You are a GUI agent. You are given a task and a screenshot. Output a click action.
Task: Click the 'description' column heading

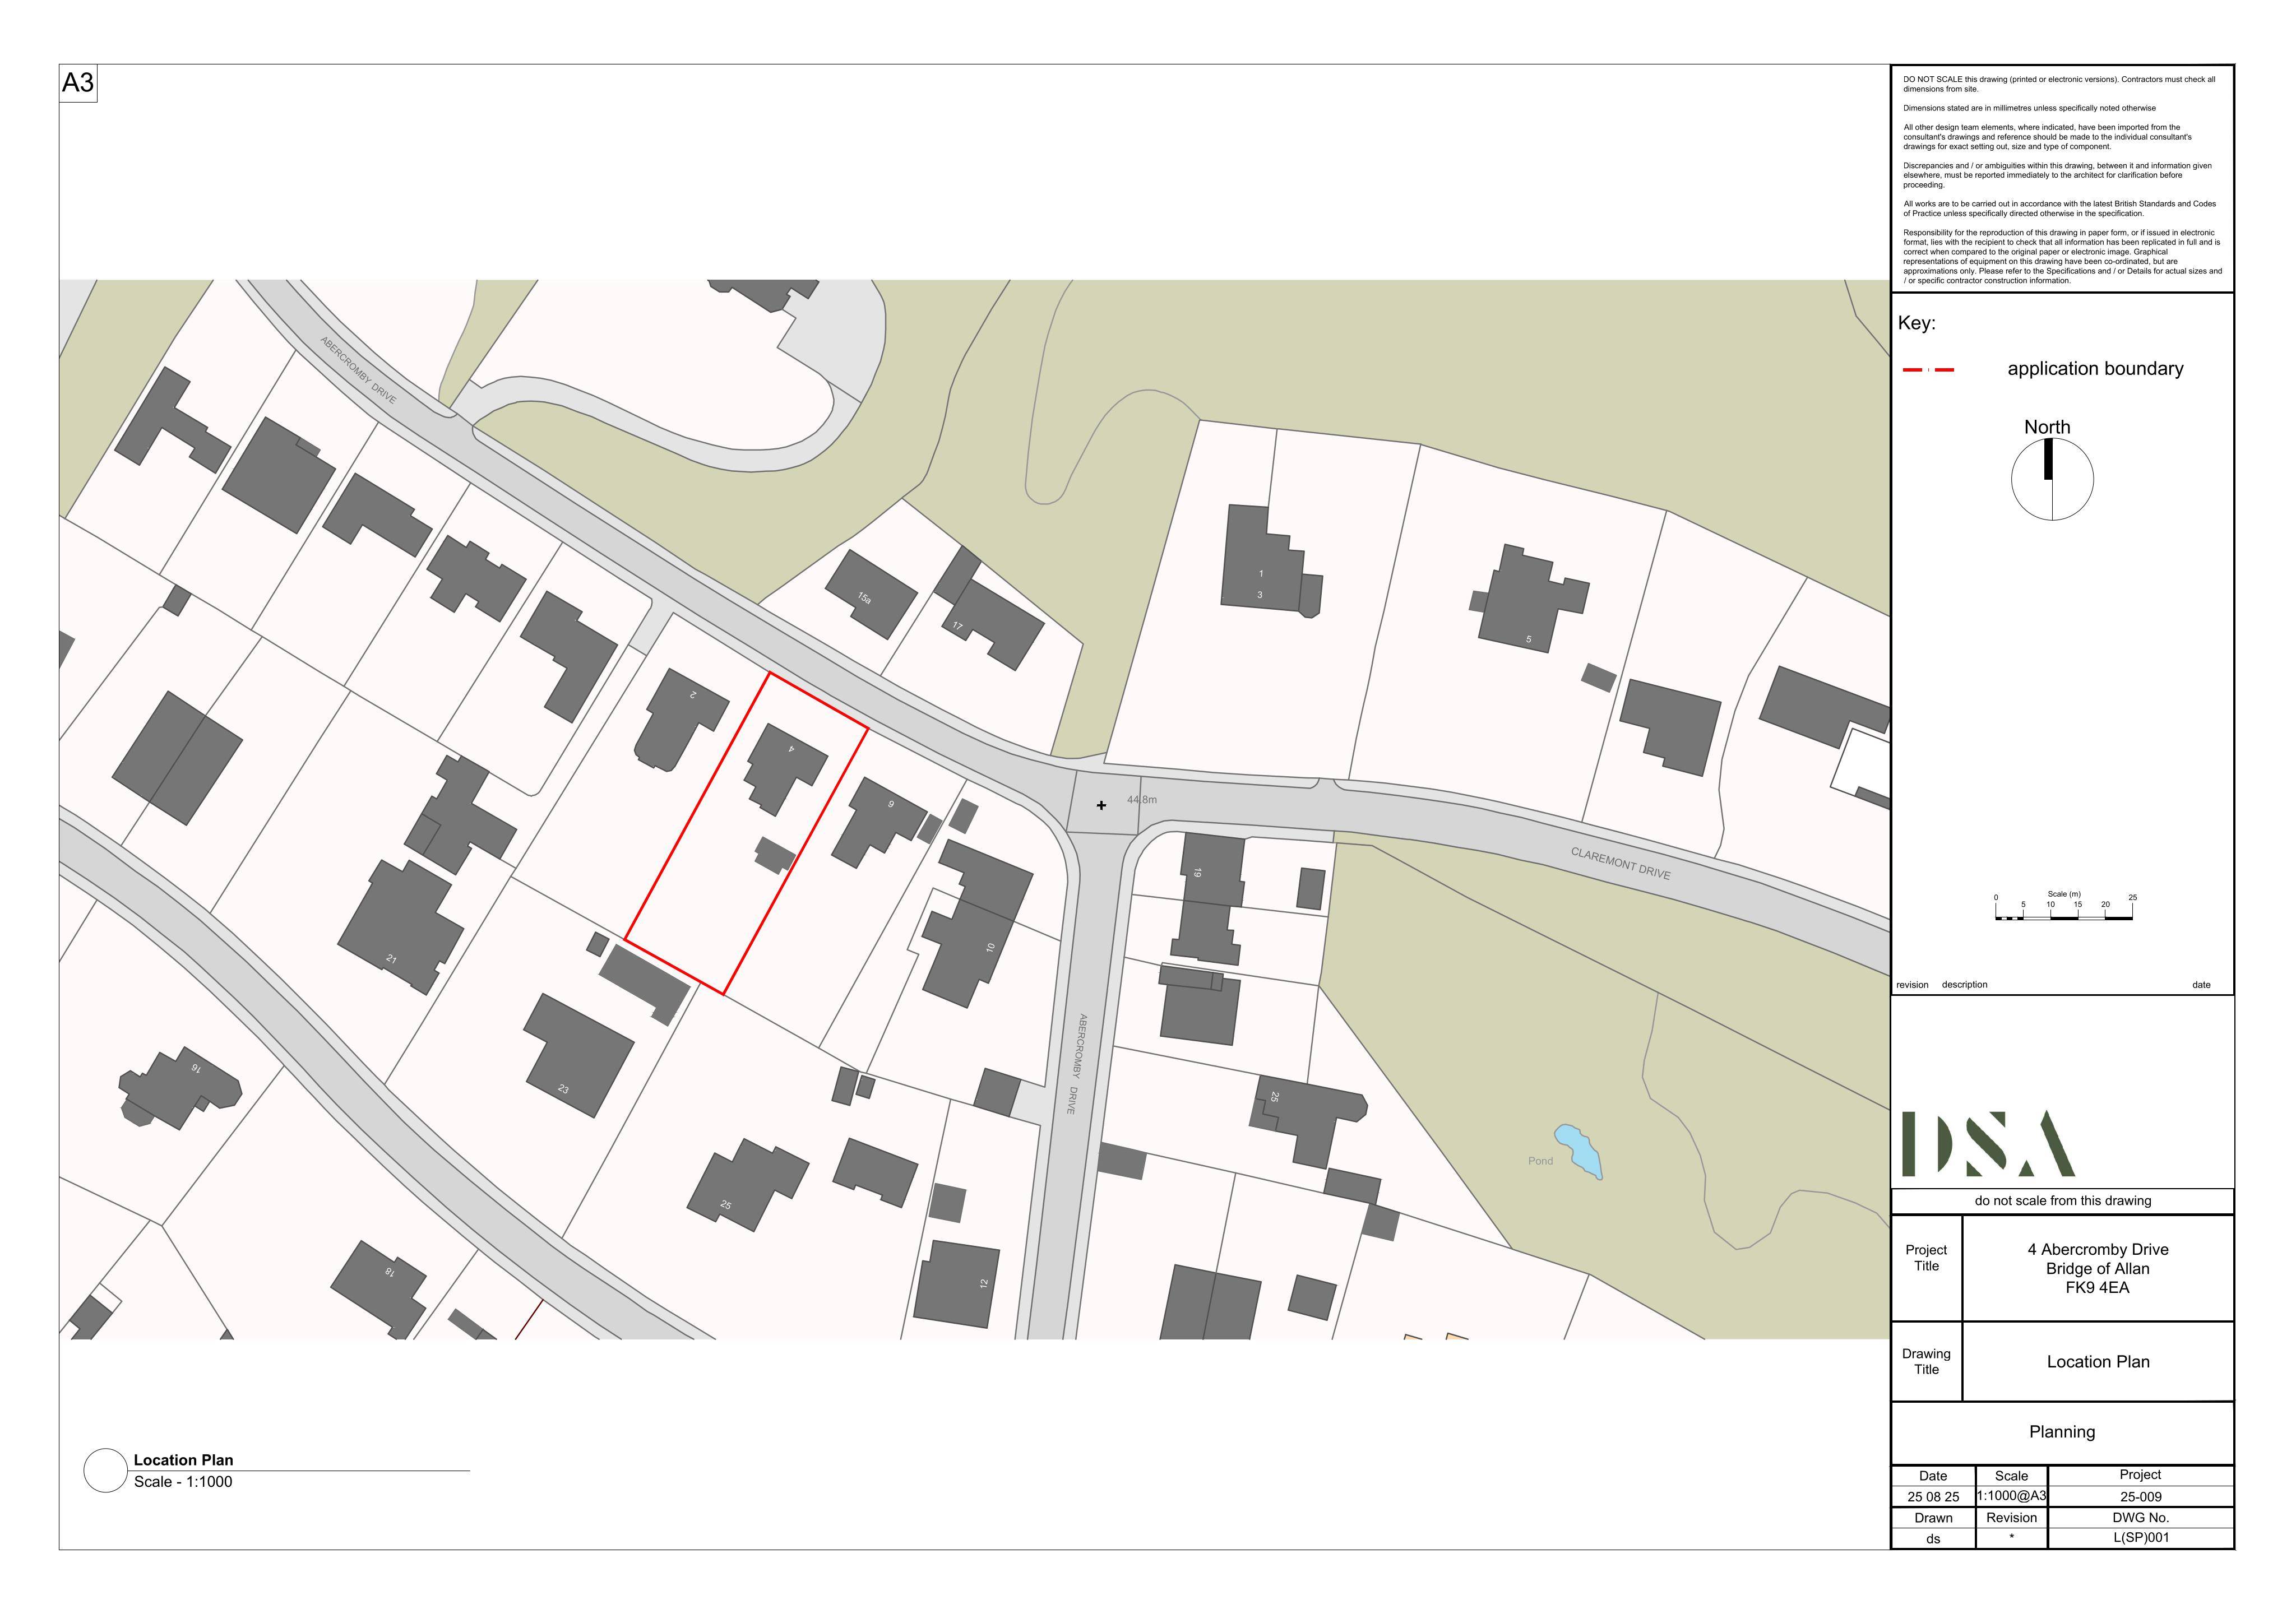pyautogui.click(x=1964, y=985)
